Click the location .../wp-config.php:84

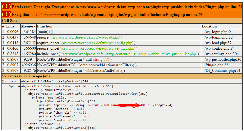(x=218, y=49)
